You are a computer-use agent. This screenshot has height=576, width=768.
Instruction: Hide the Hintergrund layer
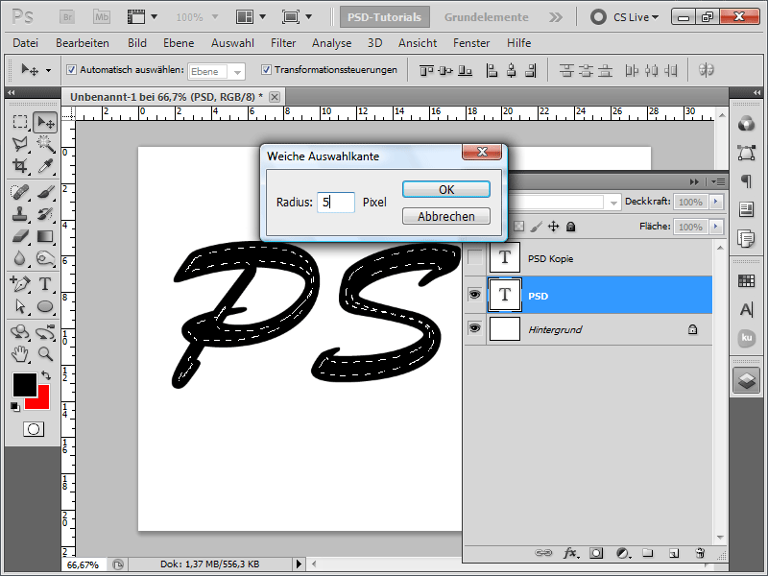point(474,327)
